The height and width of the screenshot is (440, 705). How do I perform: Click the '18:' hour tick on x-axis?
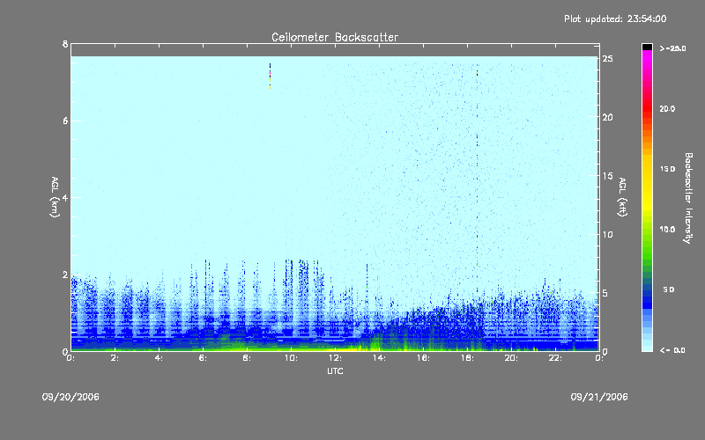click(x=467, y=358)
